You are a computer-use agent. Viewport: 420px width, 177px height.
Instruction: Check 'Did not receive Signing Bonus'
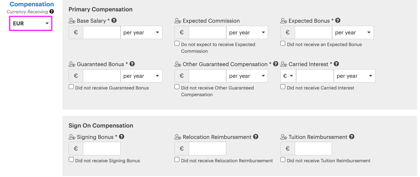click(71, 160)
